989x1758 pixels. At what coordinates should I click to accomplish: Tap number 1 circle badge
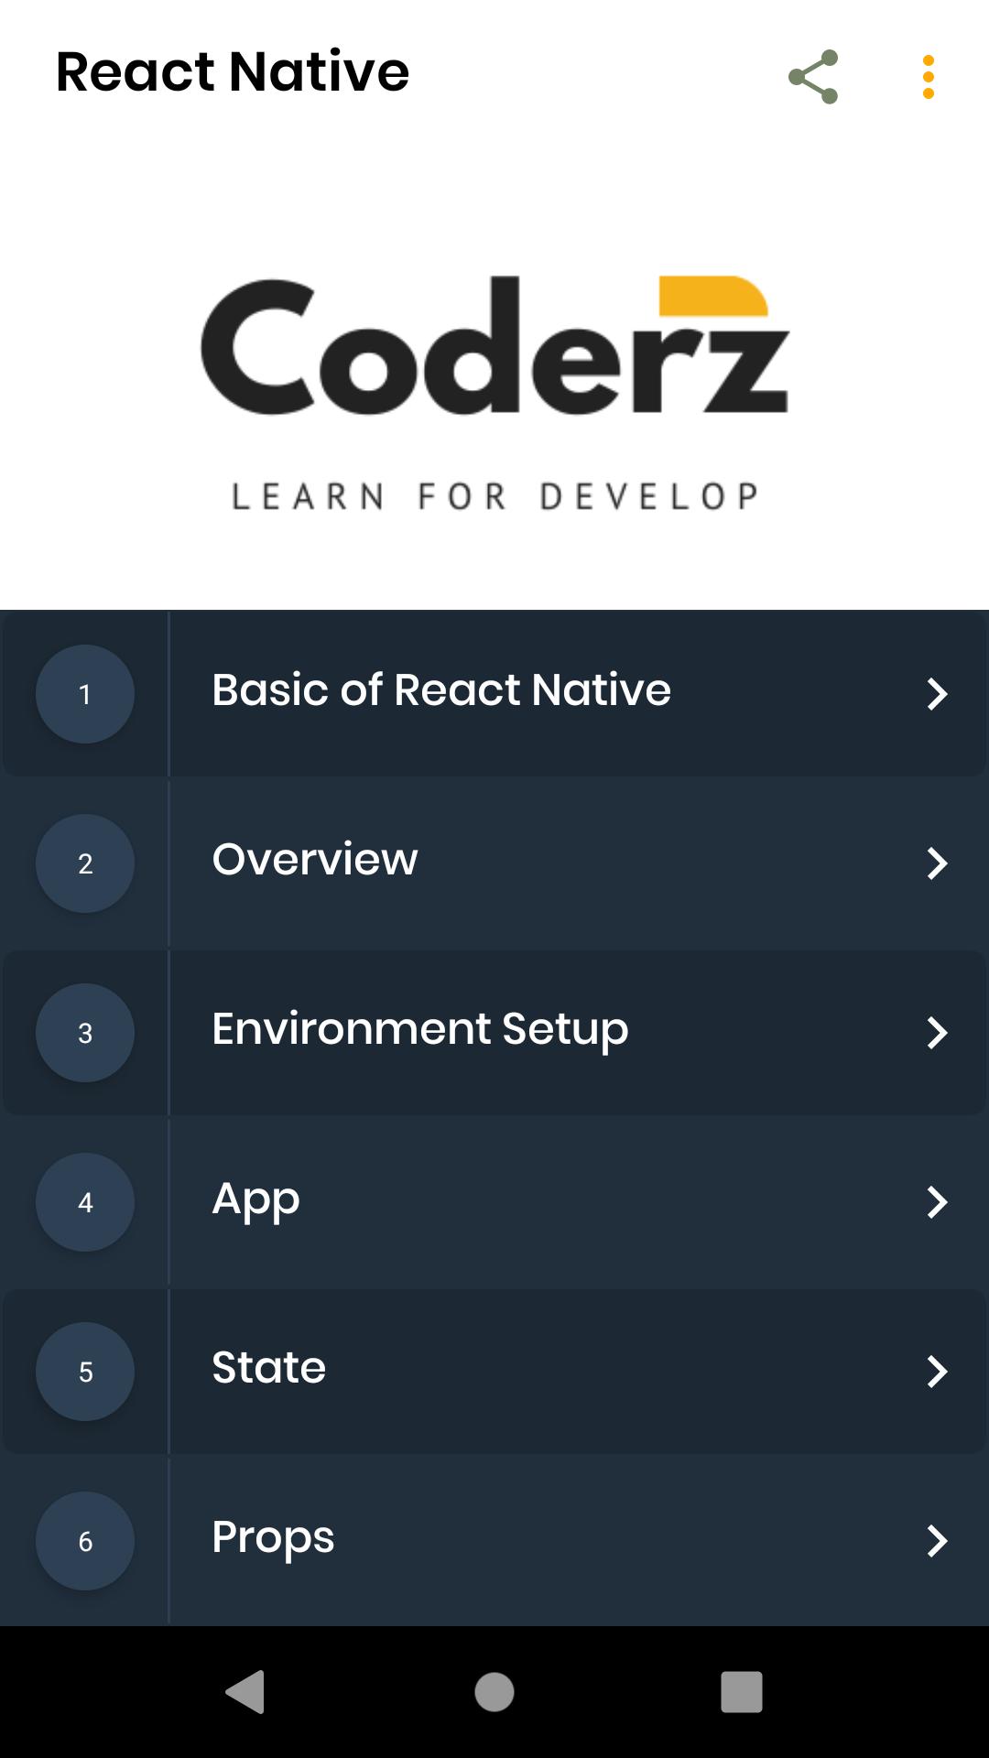(85, 694)
